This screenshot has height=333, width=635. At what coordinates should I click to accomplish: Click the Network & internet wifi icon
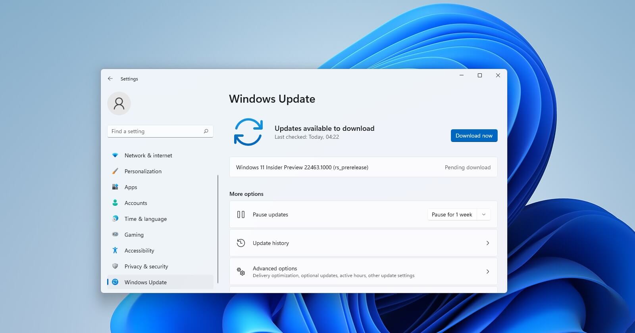(115, 155)
